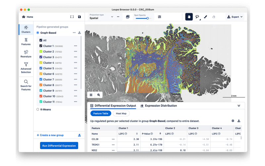This screenshot has width=265, height=166.
Task: Uncheck the Cluster 2 checkbox
Action: (41, 51)
